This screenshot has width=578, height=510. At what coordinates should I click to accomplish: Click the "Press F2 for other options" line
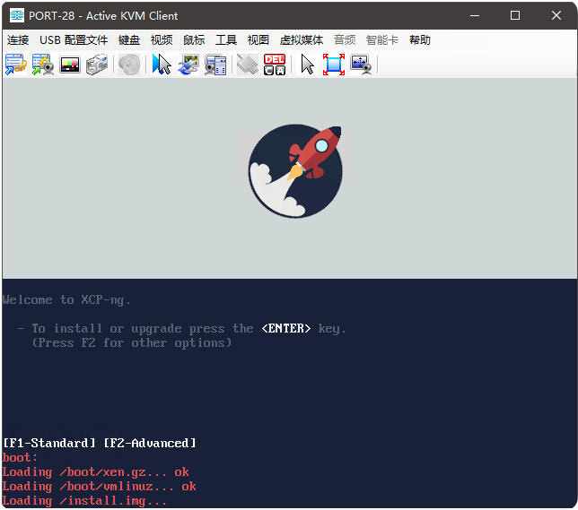132,342
